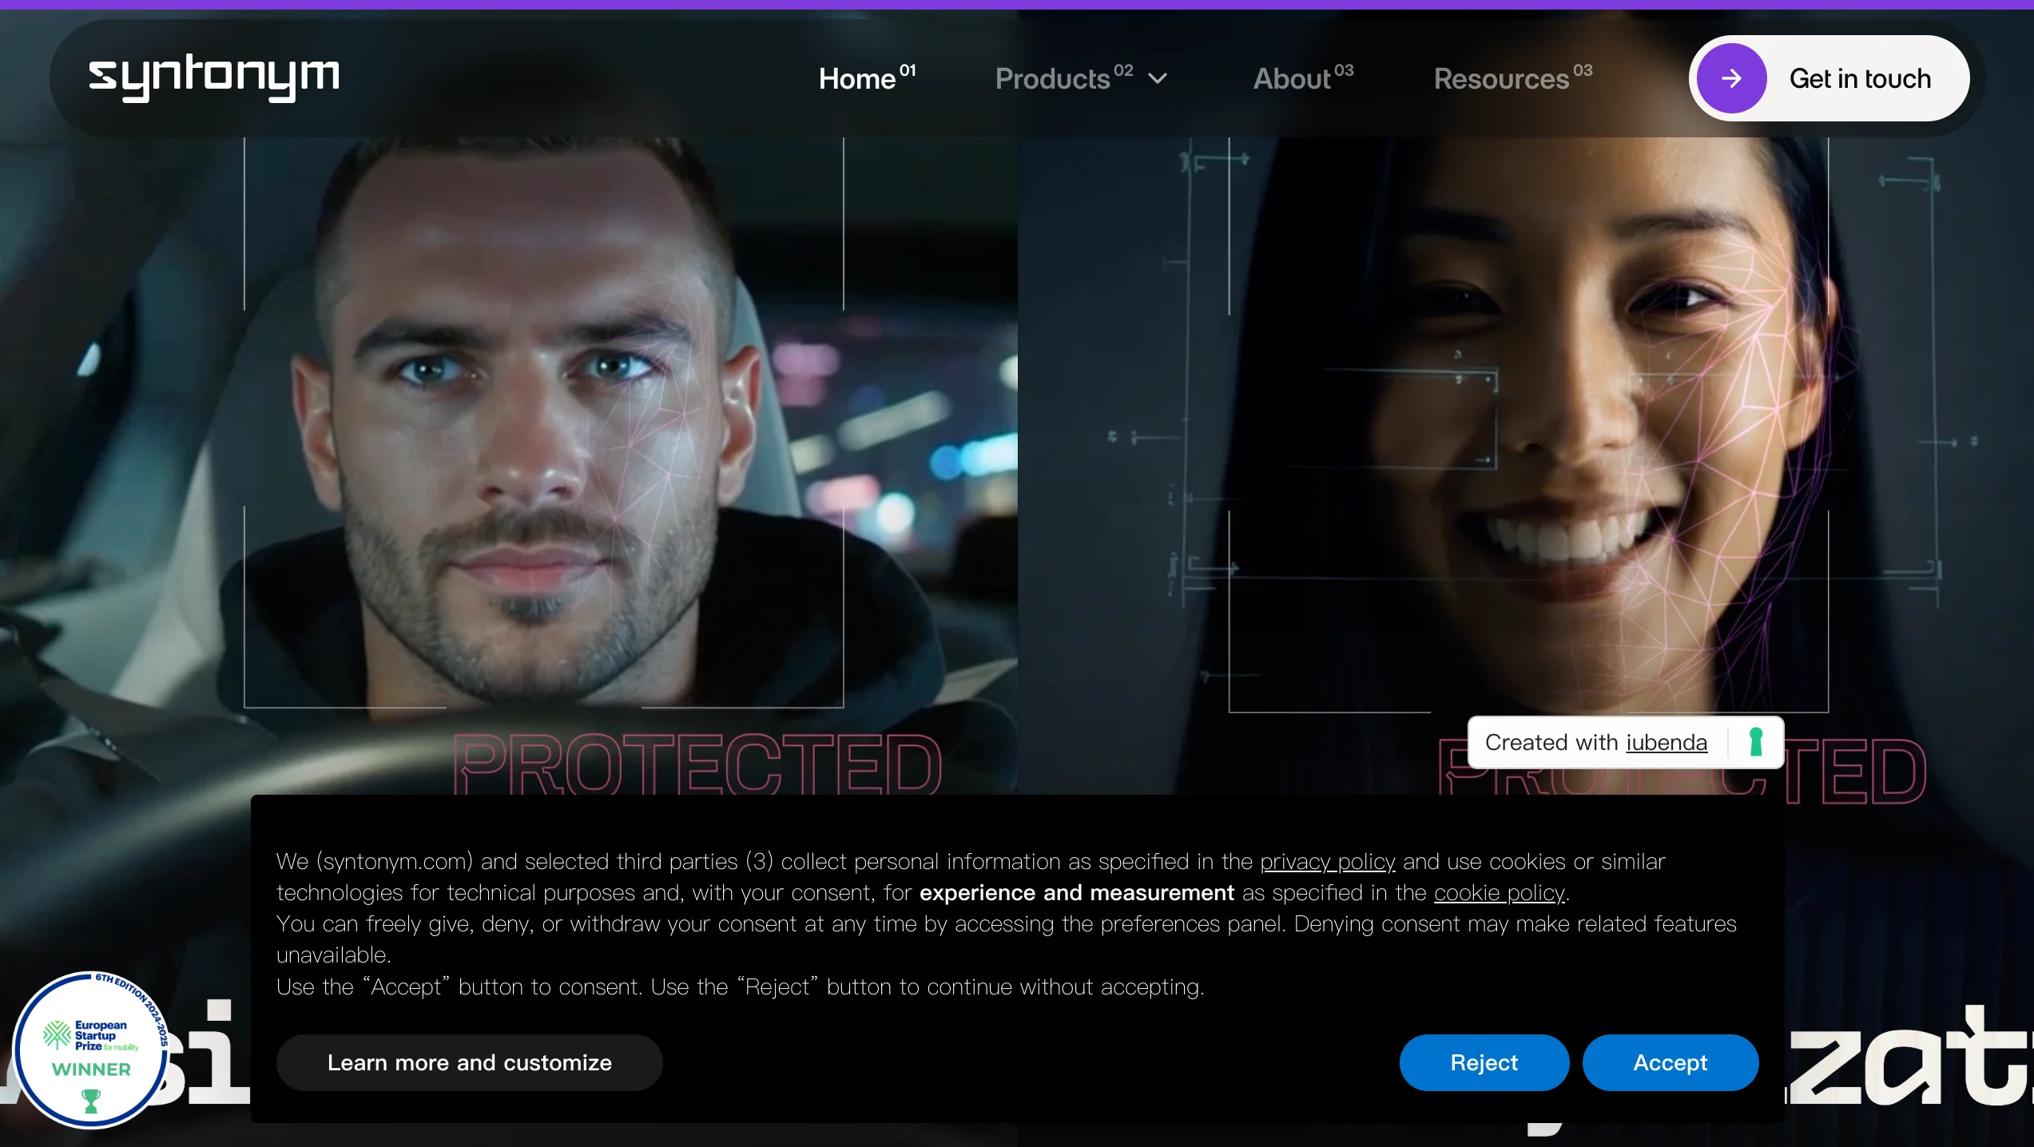The width and height of the screenshot is (2034, 1147).
Task: Open the European Startup Prize winner badge
Action: coord(92,1048)
